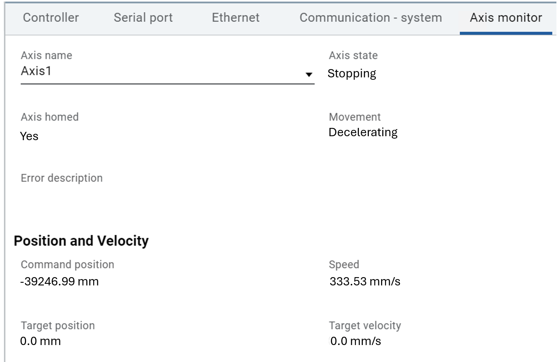
Task: Click the Axis name label
Action: (47, 55)
